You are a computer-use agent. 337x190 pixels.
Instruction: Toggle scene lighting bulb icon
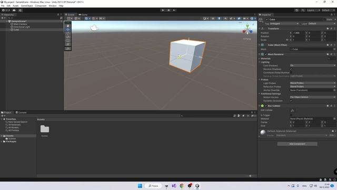[219, 18]
